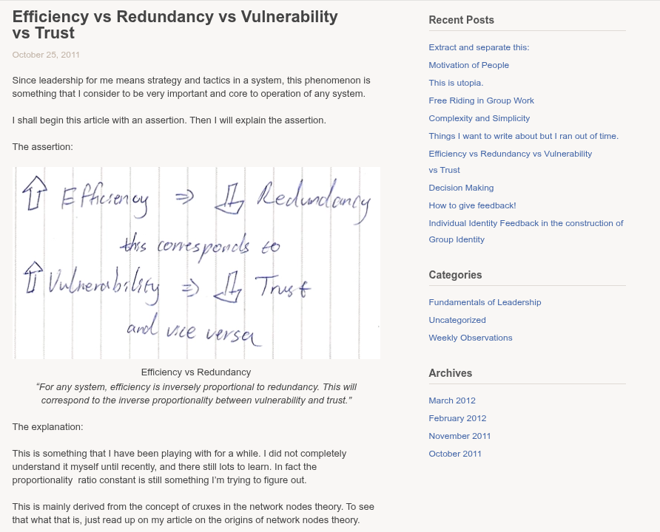Browse the 'Fundamentals of Leadership' category
Screen dimensions: 660x532
485,302
